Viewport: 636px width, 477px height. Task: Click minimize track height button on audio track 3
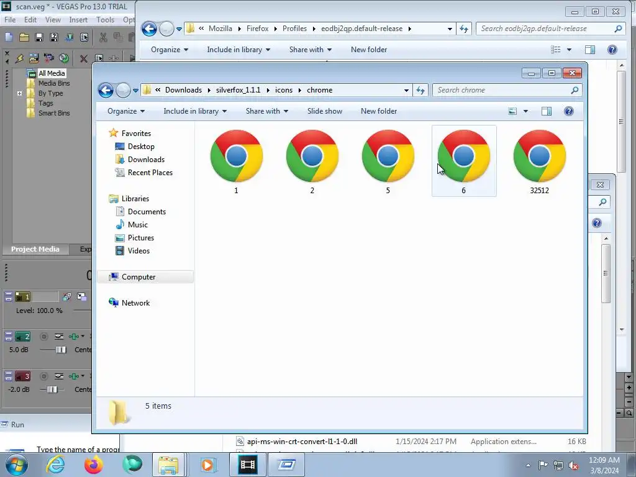click(8, 373)
